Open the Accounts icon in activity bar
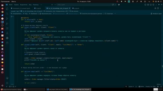163x91 pixels. (7, 78)
